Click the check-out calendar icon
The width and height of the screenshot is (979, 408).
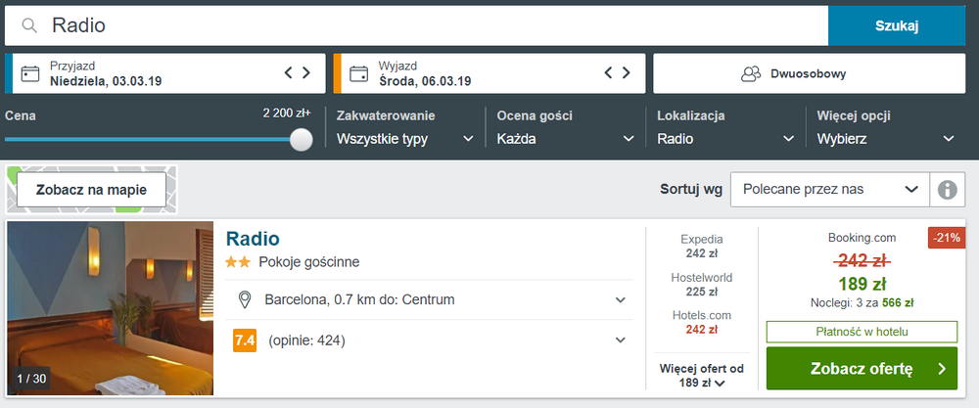(x=358, y=73)
